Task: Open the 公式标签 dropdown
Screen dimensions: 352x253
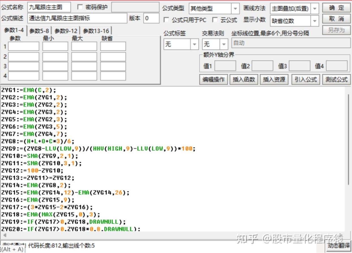Action: tap(195, 44)
